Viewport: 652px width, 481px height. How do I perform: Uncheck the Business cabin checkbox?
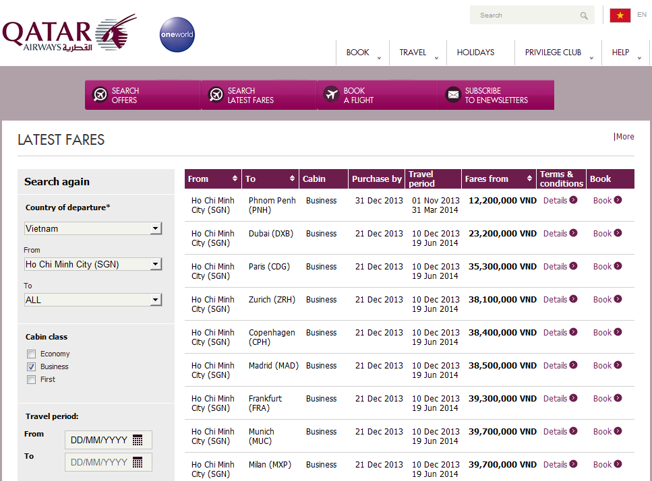tap(31, 367)
